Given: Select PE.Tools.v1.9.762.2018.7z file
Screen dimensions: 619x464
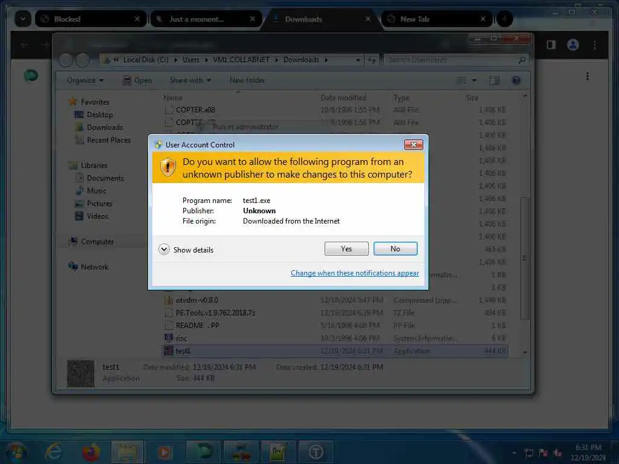Looking at the screenshot, I should [x=335, y=313].
